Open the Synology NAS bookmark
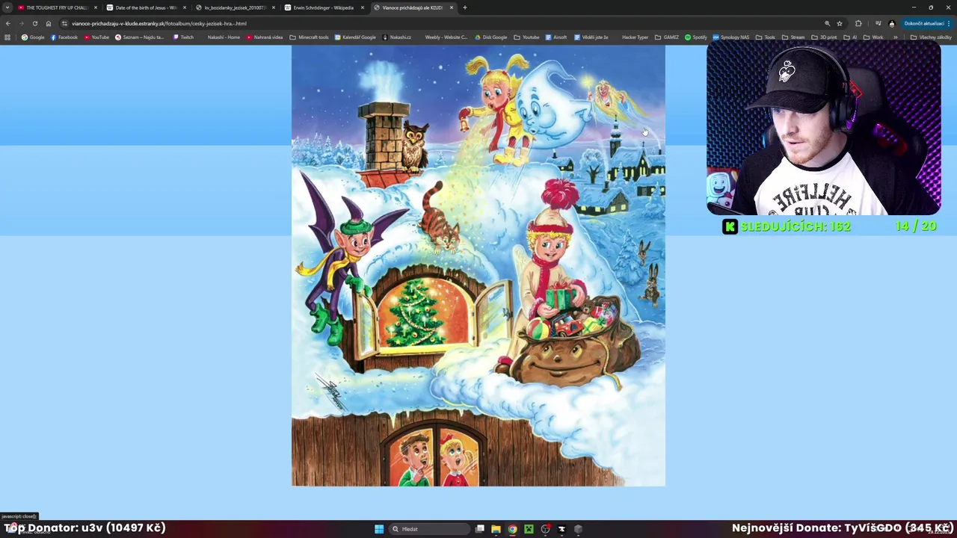The height and width of the screenshot is (538, 957). click(x=730, y=37)
